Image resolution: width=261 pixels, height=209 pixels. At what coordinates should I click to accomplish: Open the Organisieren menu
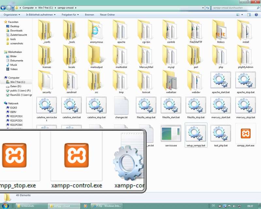click(12, 15)
